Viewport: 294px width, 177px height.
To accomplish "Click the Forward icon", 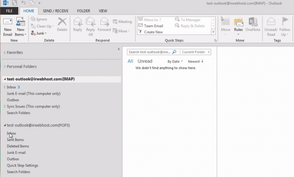I will [104, 21].
